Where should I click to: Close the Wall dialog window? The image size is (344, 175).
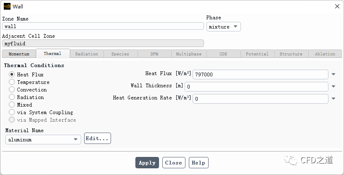pos(337,7)
